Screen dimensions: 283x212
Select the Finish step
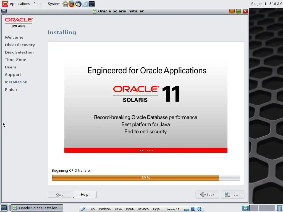point(11,89)
